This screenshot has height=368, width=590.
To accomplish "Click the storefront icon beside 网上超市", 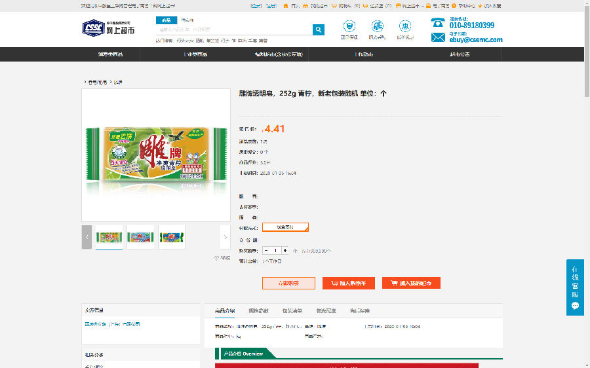I will (398, 6).
